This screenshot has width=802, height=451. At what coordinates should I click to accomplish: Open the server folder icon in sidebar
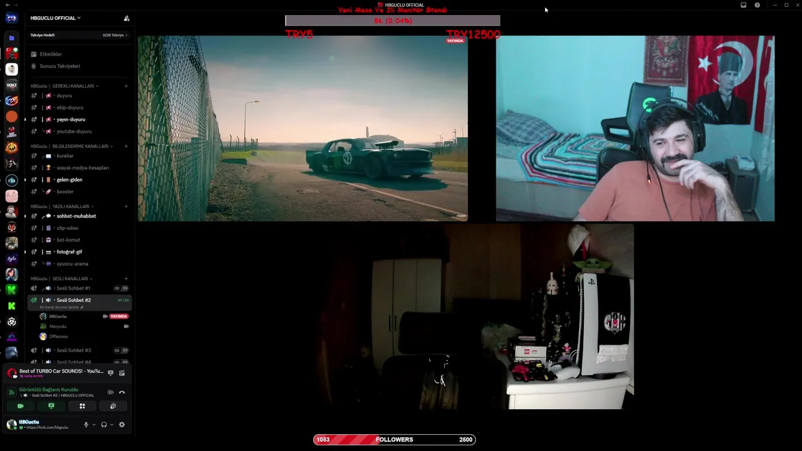(x=11, y=38)
